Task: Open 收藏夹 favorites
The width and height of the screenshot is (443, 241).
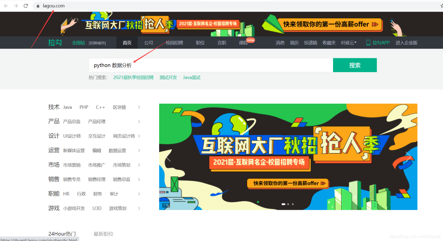Action: (329, 43)
